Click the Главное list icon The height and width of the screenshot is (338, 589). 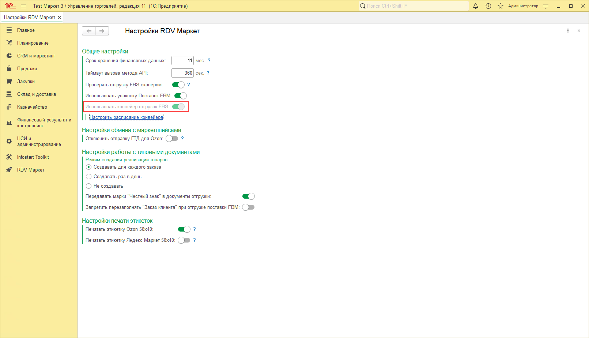coord(9,30)
